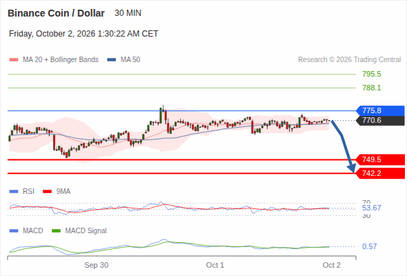The height and width of the screenshot is (276, 407).
Task: Click the red 742.2 support price tag
Action: [x=380, y=173]
